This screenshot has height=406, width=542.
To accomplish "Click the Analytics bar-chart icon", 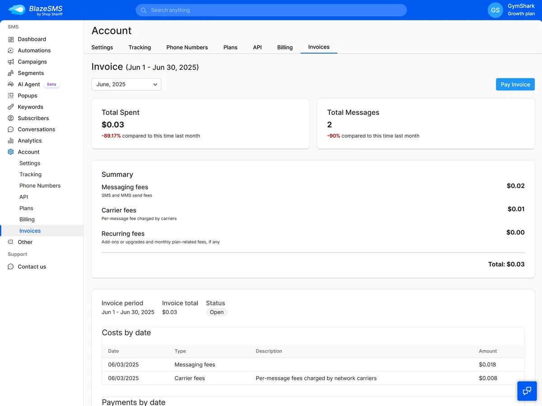I will click(10, 140).
